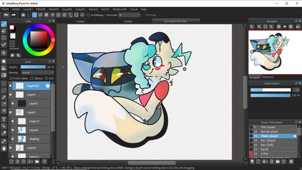
Task: Select the Eraser tool
Action: click(4, 31)
